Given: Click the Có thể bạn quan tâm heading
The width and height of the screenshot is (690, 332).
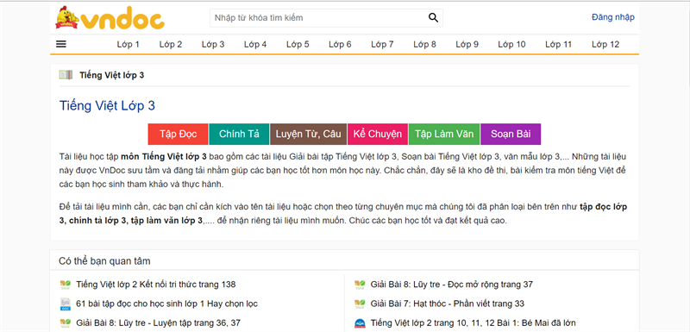Looking at the screenshot, I should [x=104, y=261].
